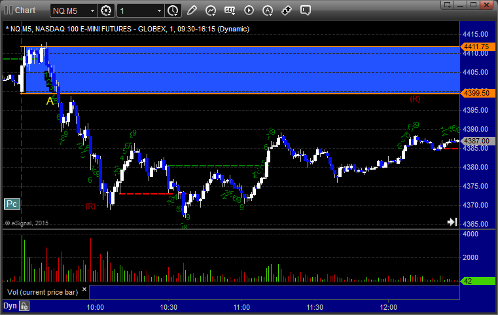Screen dimensions: 498x315
Task: Click the green 42 volume value marker
Action: (477, 281)
